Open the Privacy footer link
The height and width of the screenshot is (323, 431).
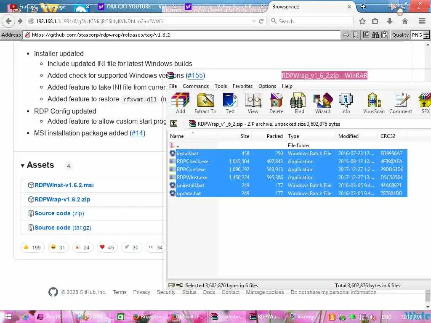pos(141,292)
